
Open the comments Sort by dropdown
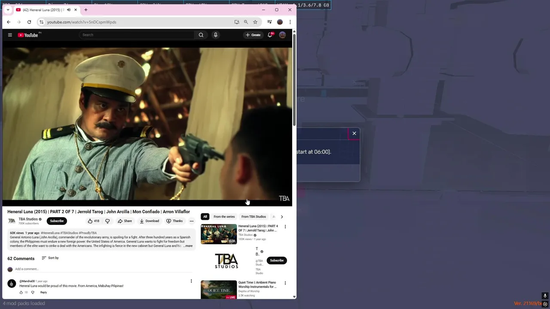(x=50, y=258)
